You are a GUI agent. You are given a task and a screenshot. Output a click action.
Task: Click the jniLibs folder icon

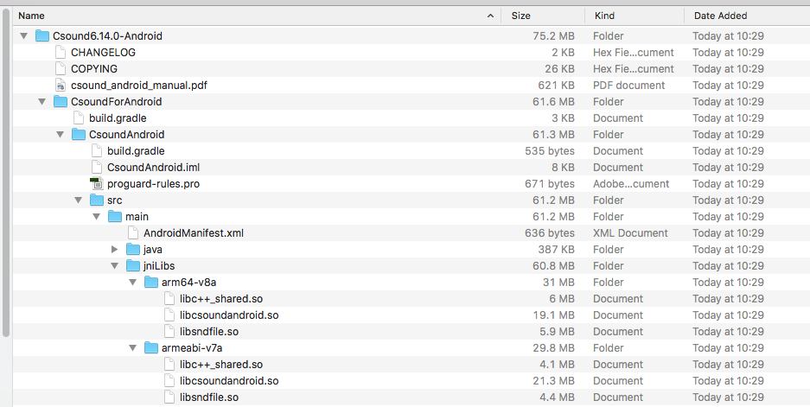[x=133, y=266]
